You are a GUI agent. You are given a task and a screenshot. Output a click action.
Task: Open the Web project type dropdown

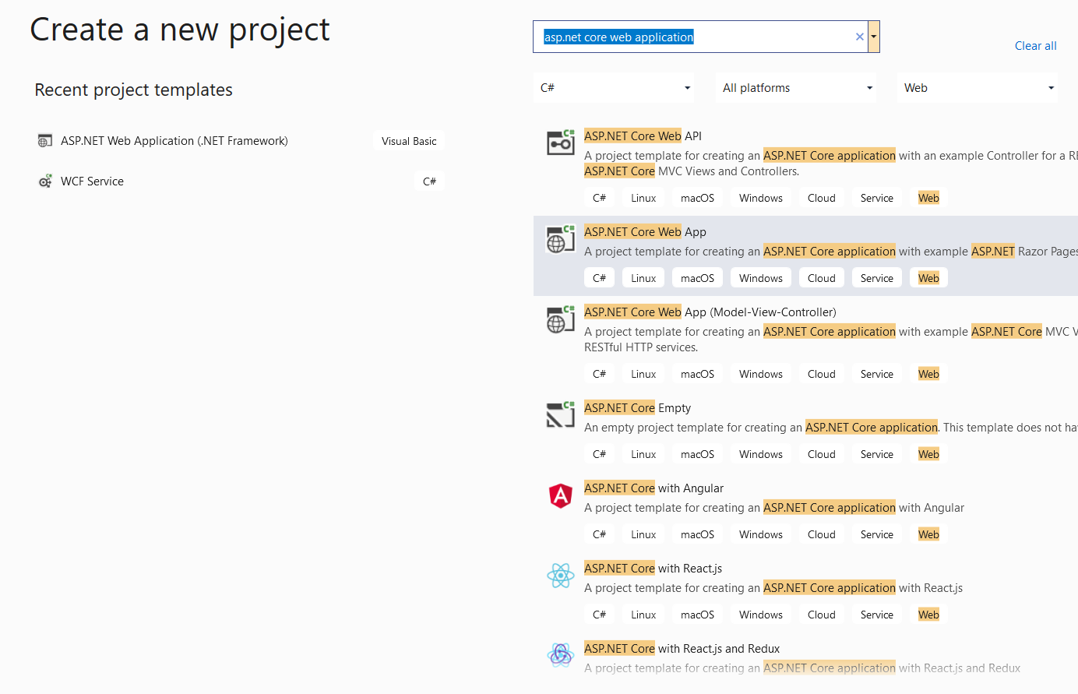click(x=978, y=88)
